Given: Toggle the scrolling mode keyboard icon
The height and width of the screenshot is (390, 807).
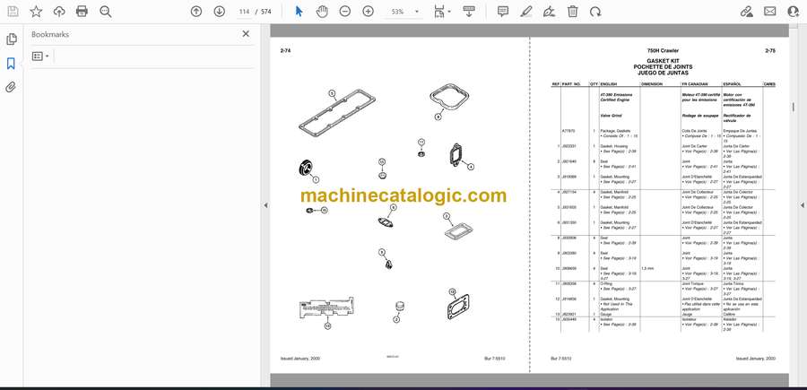Looking at the screenshot, I should (x=468, y=12).
